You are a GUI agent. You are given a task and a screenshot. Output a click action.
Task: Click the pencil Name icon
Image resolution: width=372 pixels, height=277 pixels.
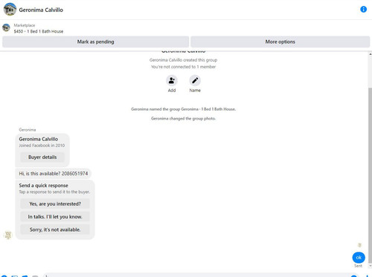tap(195, 81)
